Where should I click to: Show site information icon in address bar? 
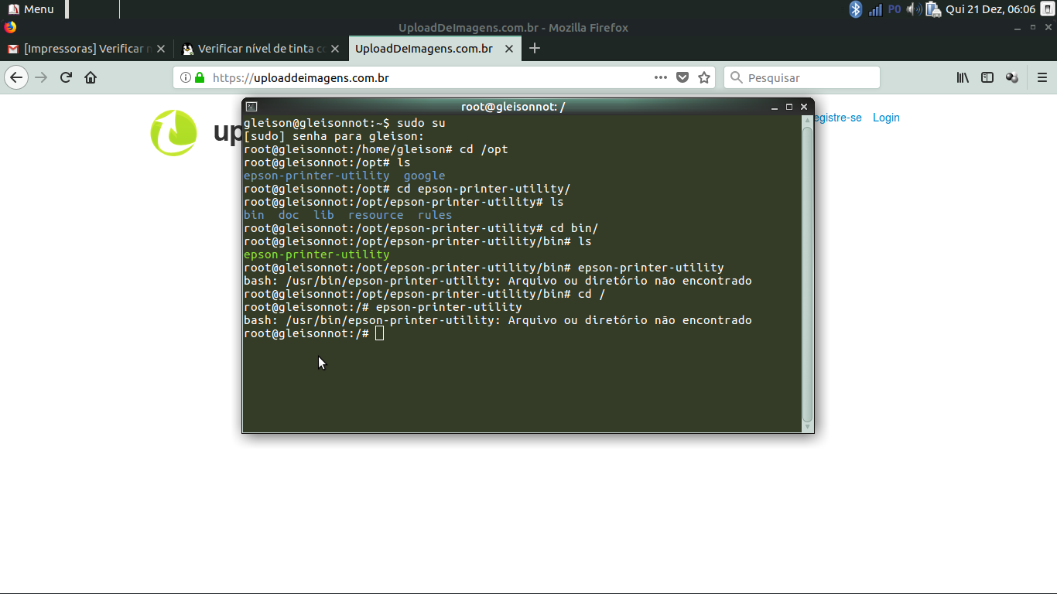[x=186, y=77]
